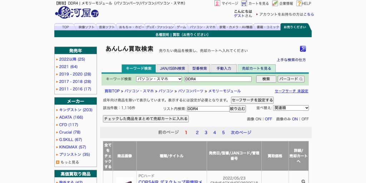The width and height of the screenshot is (366, 183).
Task: Select the キーワード検索 tab
Action: pyautogui.click(x=139, y=68)
